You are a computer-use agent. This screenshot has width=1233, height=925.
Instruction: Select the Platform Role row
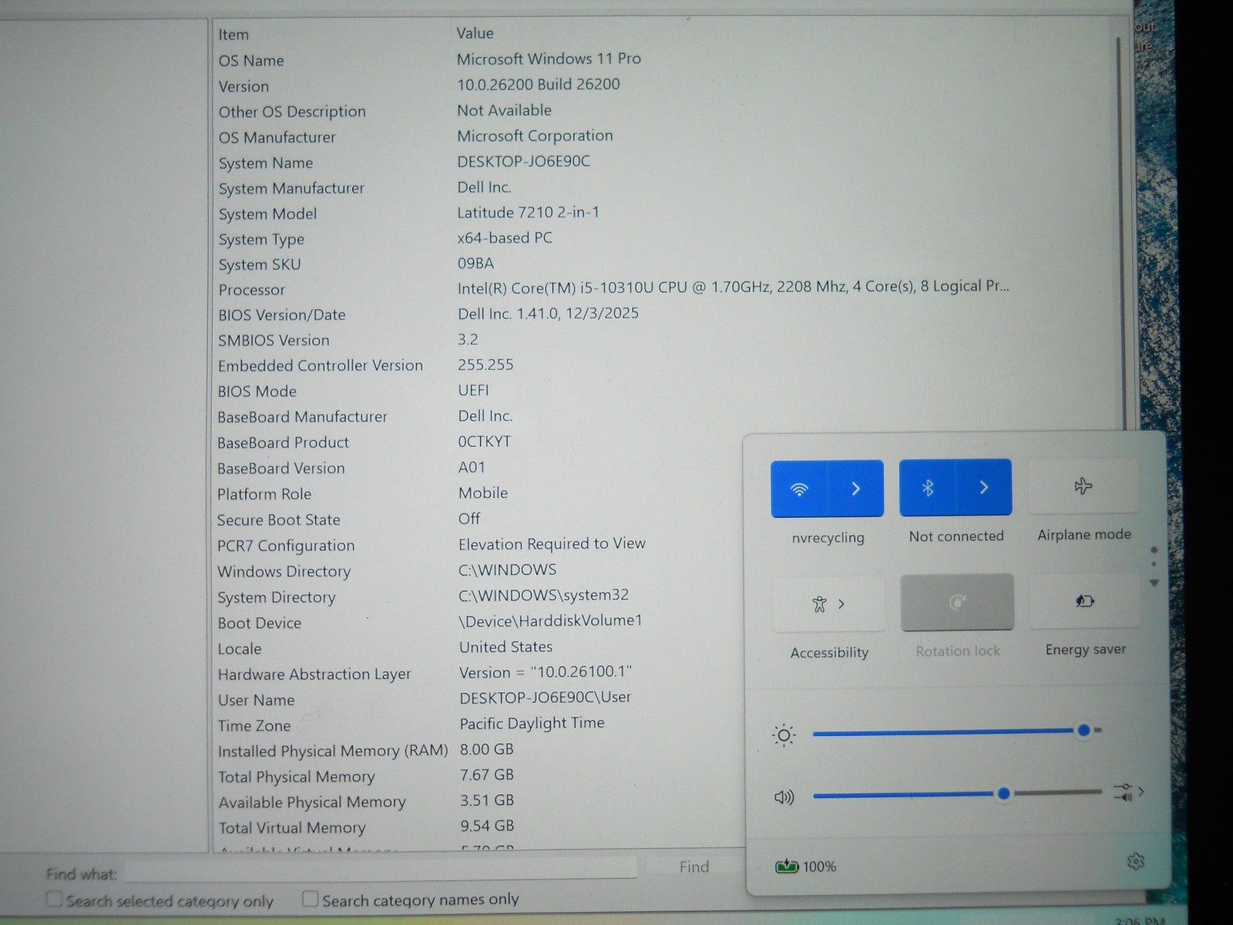pos(478,493)
